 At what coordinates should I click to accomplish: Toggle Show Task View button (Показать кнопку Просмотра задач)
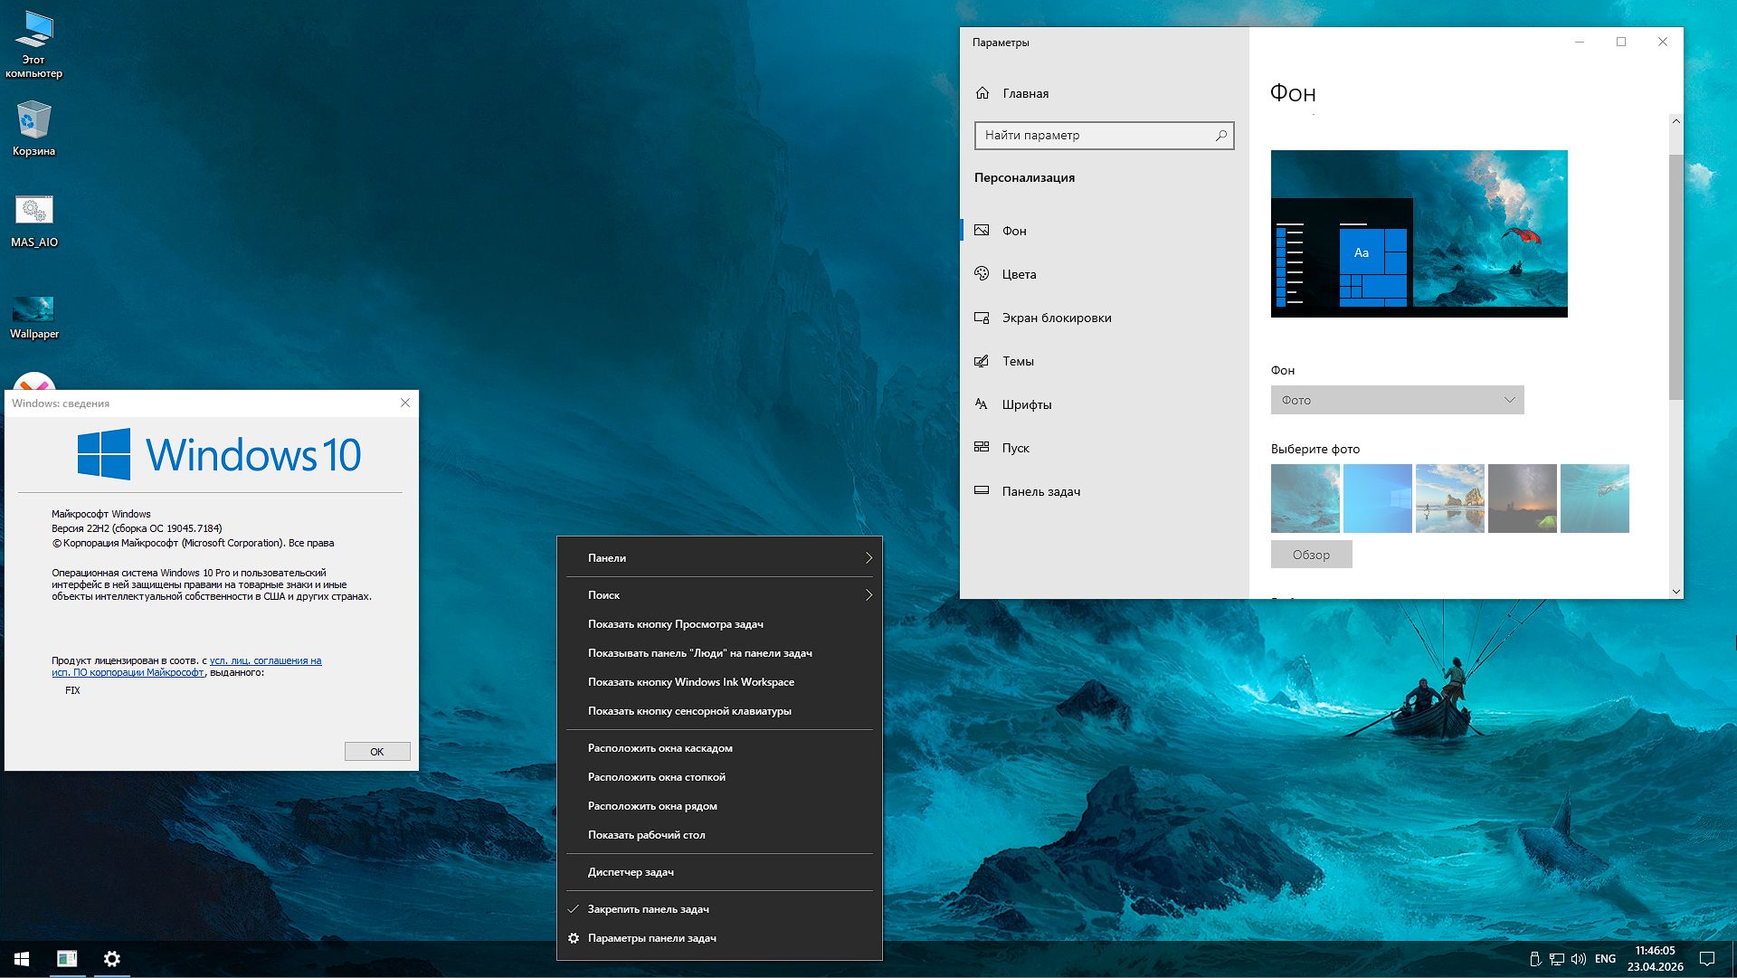coord(675,624)
